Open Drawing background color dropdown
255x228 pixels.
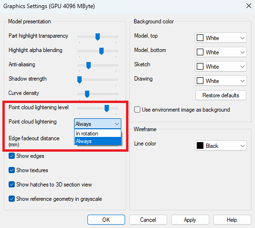pyautogui.click(x=221, y=81)
